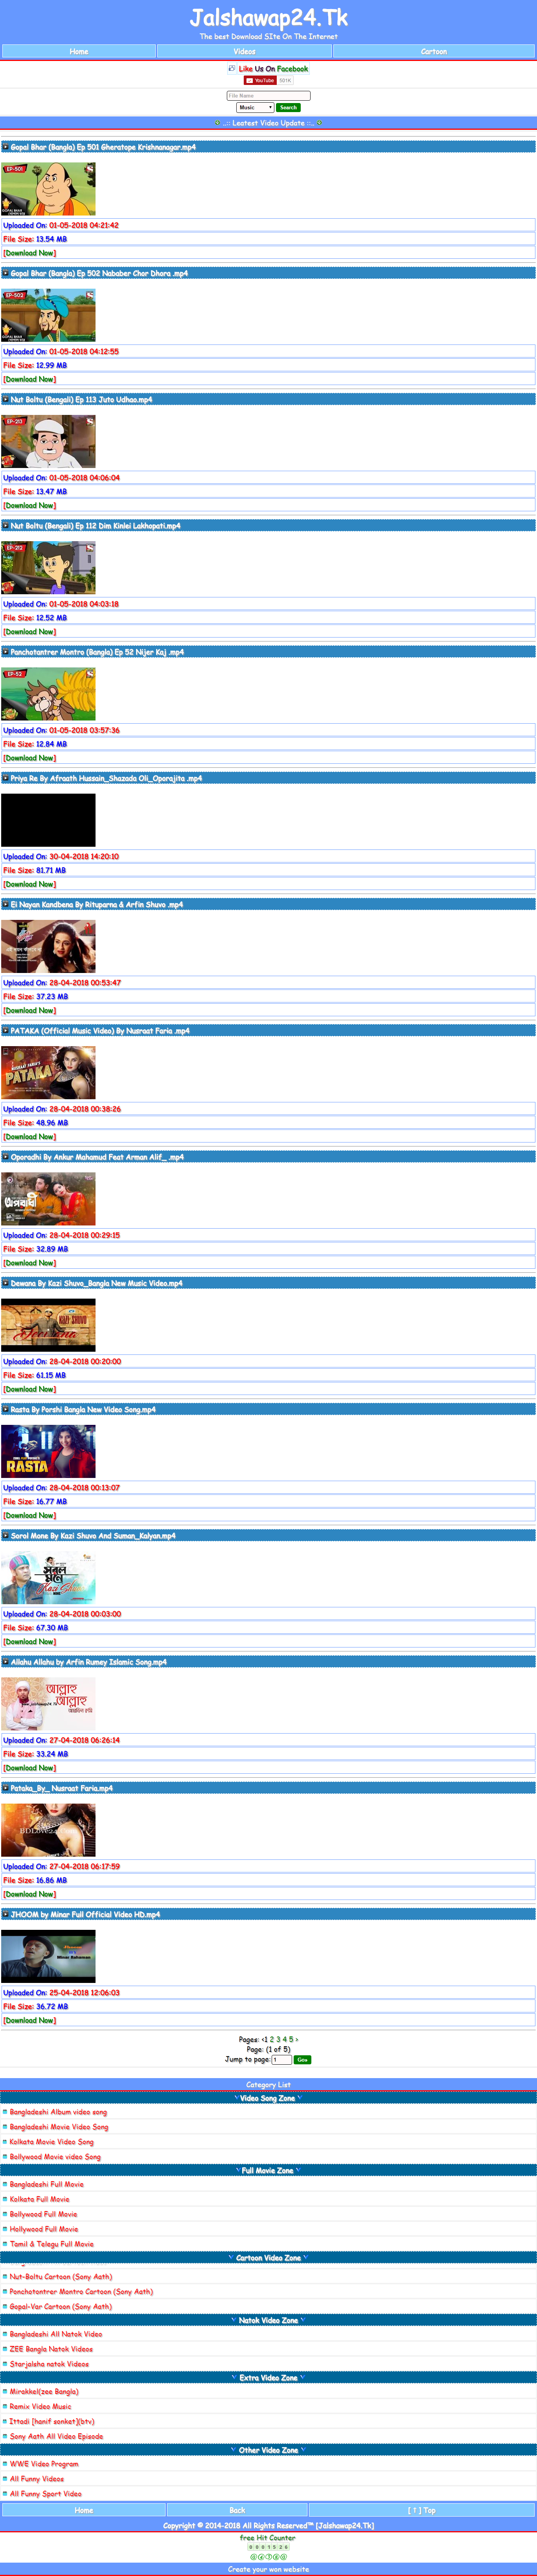537x2576 pixels.
Task: Open the Cartoon tab in top navigation
Action: 434,51
